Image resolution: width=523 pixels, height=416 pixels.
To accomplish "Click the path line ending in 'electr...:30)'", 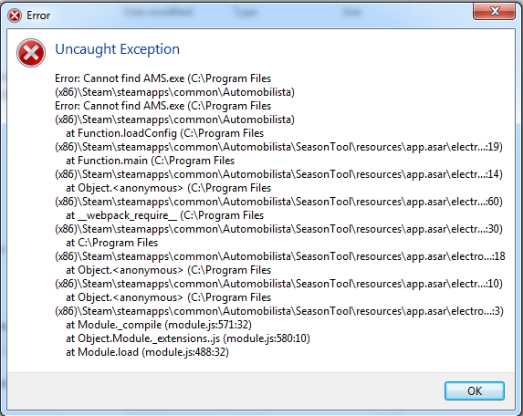I will coord(279,229).
